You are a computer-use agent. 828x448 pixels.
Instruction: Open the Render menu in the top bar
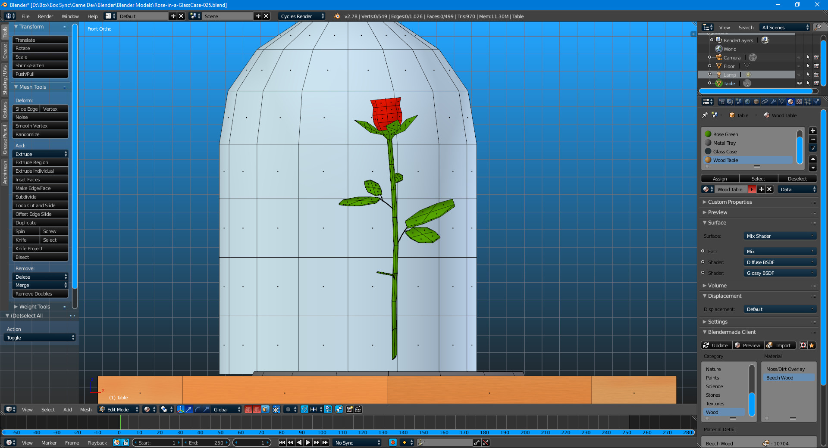[x=45, y=16]
